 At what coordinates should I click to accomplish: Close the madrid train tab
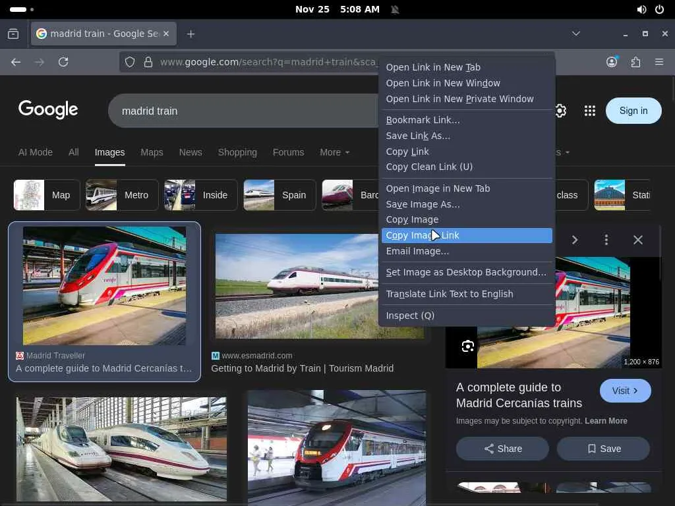(166, 34)
